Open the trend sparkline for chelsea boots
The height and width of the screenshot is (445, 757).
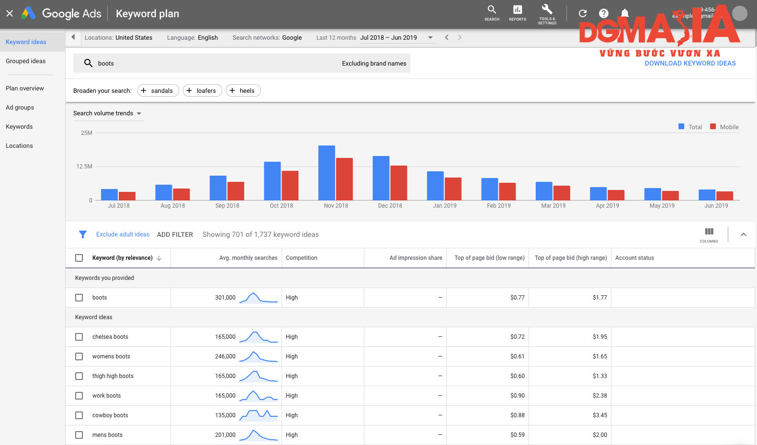259,337
